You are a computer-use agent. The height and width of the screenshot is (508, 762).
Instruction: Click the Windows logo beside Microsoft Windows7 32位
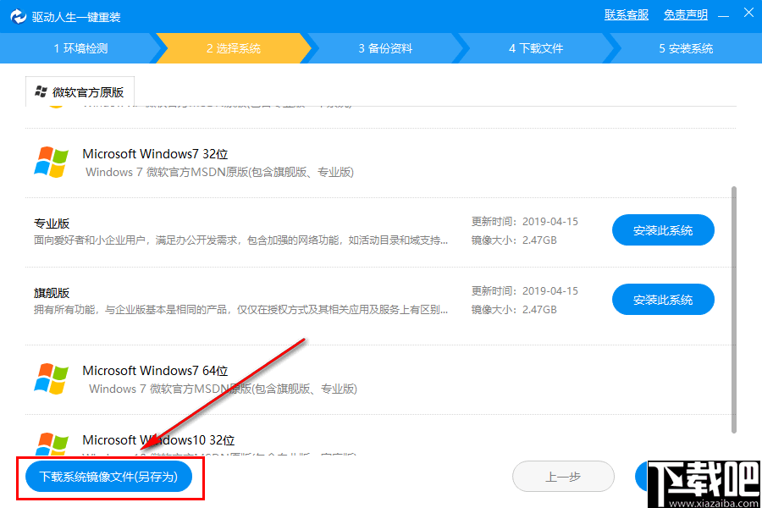click(x=51, y=163)
